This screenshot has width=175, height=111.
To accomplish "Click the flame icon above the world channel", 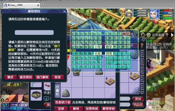I will [x=7, y=100].
